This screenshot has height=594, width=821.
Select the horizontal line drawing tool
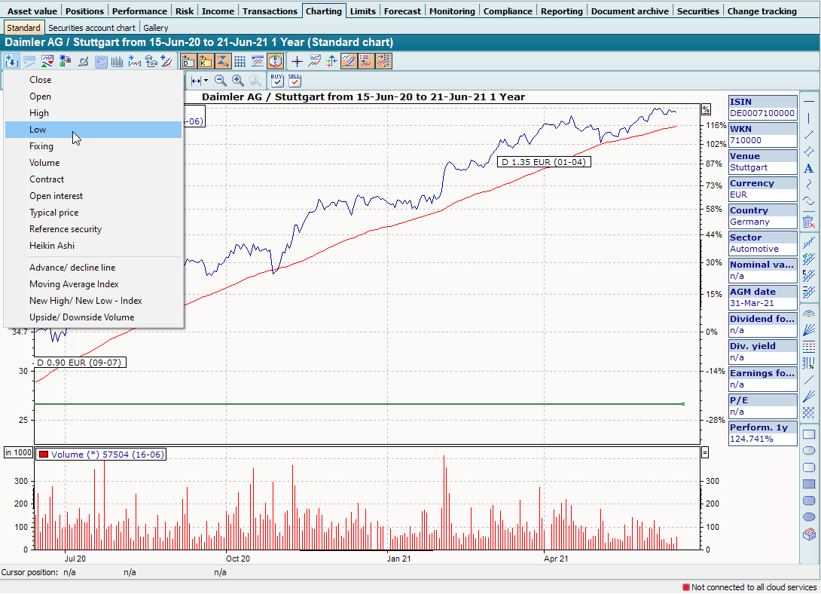[x=809, y=101]
